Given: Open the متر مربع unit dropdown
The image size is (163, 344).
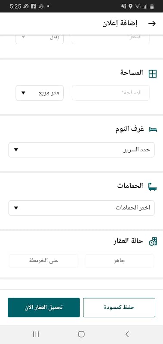Looking at the screenshot, I should click(40, 93).
